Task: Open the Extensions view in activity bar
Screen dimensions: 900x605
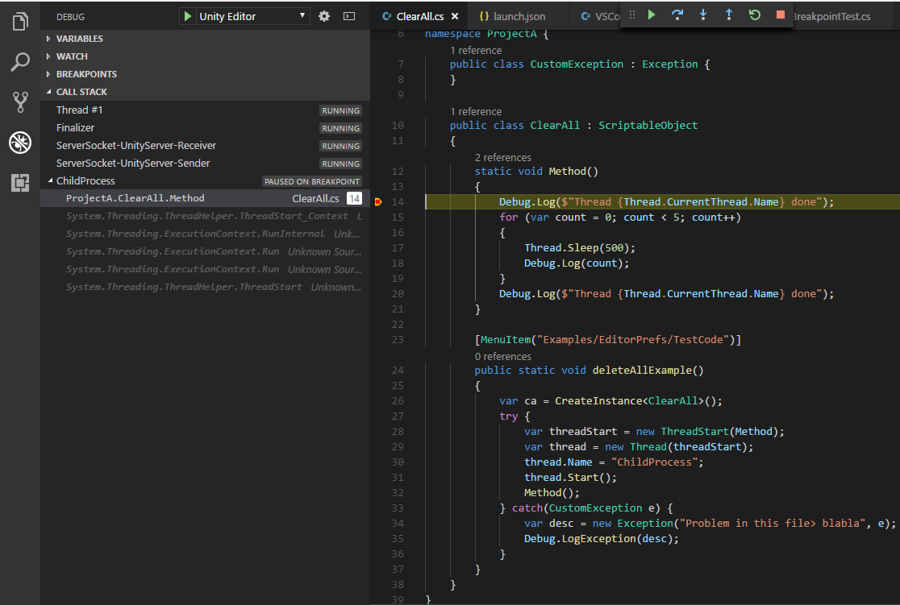Action: coord(20,183)
